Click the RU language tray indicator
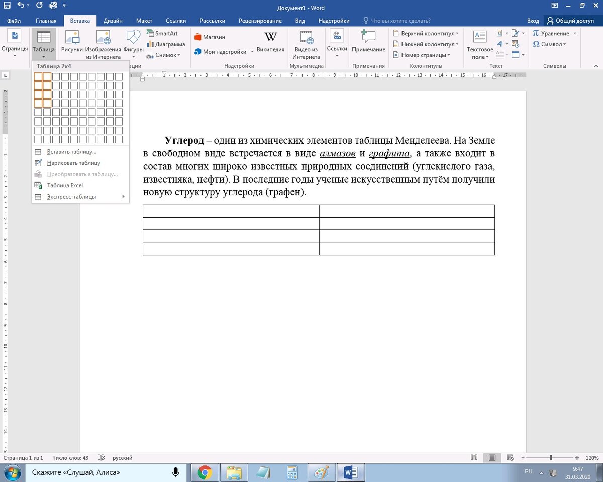 click(x=529, y=472)
